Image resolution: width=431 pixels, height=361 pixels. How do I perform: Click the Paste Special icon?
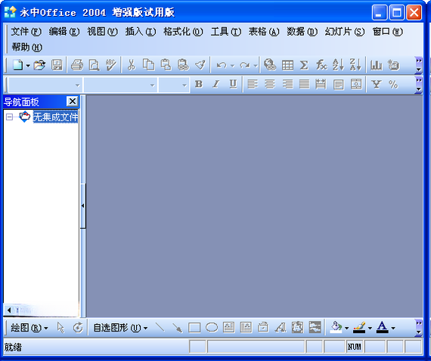183,65
